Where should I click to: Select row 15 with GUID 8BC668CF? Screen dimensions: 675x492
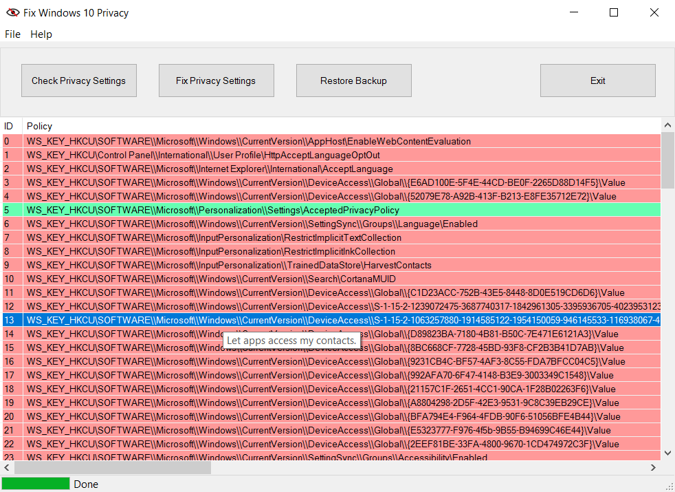[x=331, y=347]
